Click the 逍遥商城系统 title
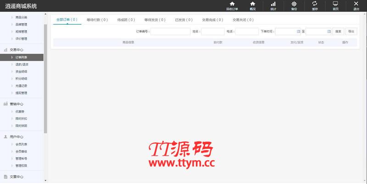The width and height of the screenshot is (367, 184). click(21, 6)
